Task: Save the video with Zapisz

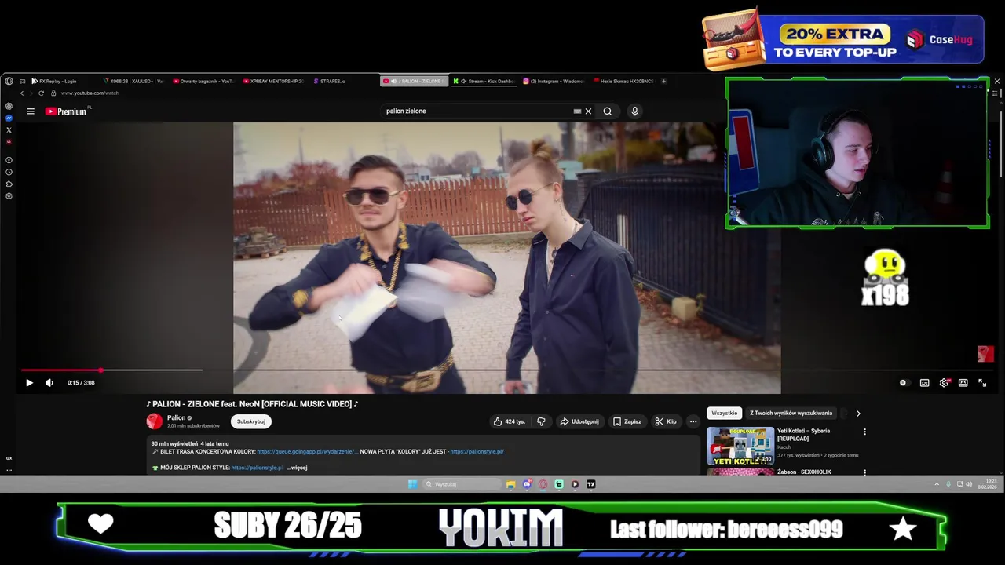Action: point(627,421)
